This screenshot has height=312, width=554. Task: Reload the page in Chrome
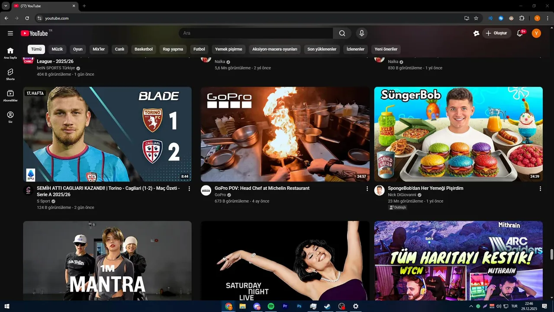pyautogui.click(x=27, y=18)
